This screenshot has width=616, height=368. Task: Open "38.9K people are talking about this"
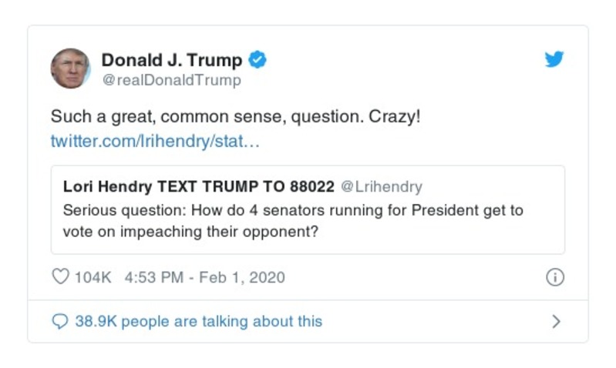[x=198, y=322]
